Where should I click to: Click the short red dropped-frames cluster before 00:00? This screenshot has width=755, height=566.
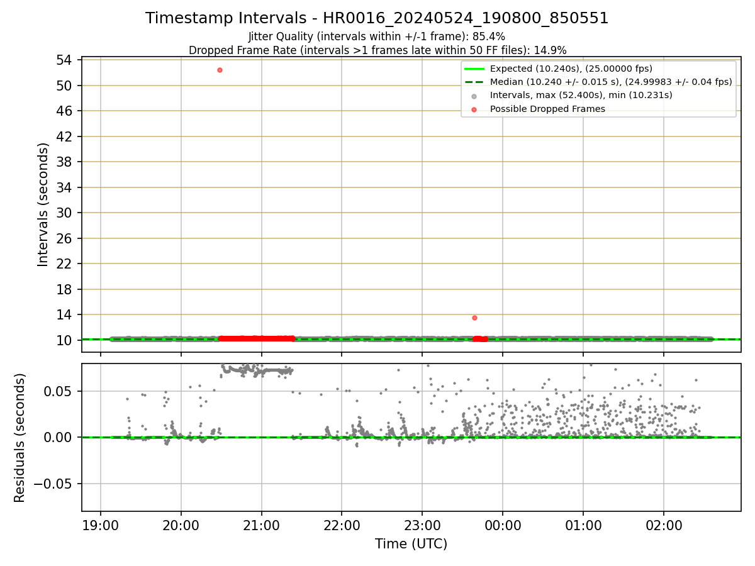[480, 339]
